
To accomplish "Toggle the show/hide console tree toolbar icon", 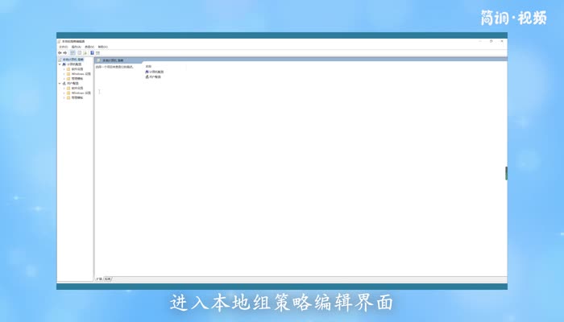I will coord(73,52).
